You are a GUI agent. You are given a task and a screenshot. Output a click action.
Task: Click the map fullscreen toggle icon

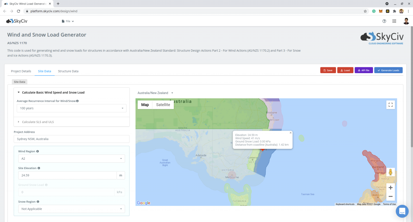(390, 105)
